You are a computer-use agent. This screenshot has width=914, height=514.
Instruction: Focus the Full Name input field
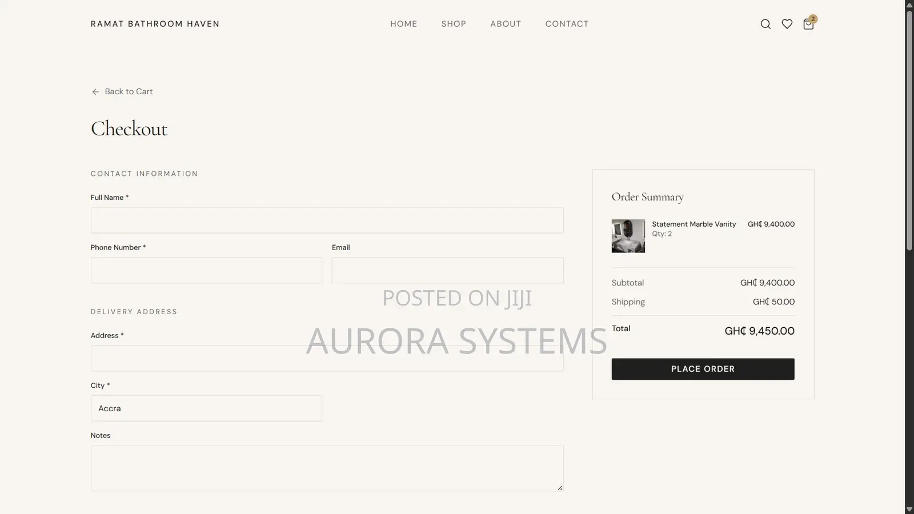[x=327, y=220]
